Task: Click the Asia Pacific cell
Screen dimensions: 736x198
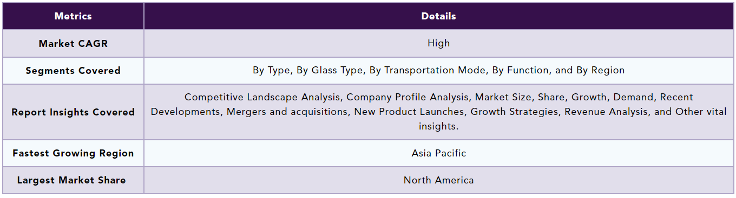Action: click(x=438, y=153)
